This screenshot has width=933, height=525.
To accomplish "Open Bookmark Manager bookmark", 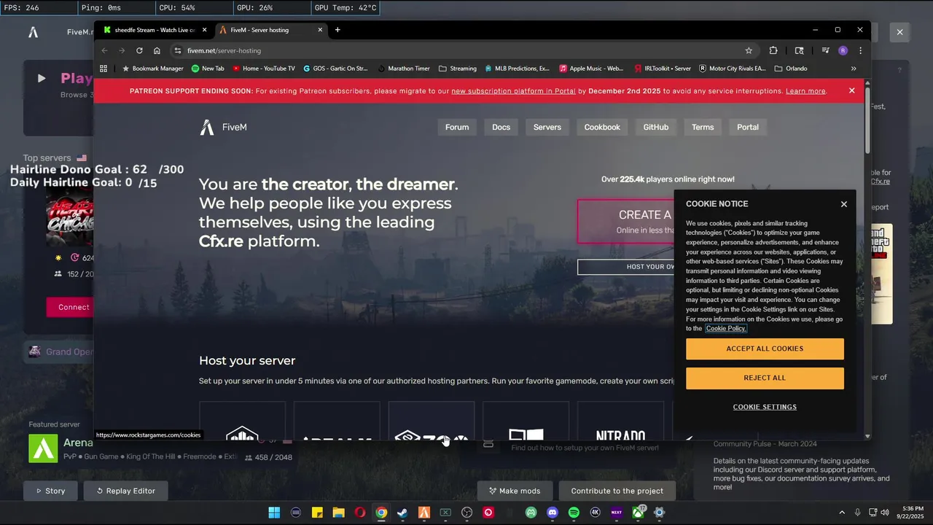I will (152, 69).
